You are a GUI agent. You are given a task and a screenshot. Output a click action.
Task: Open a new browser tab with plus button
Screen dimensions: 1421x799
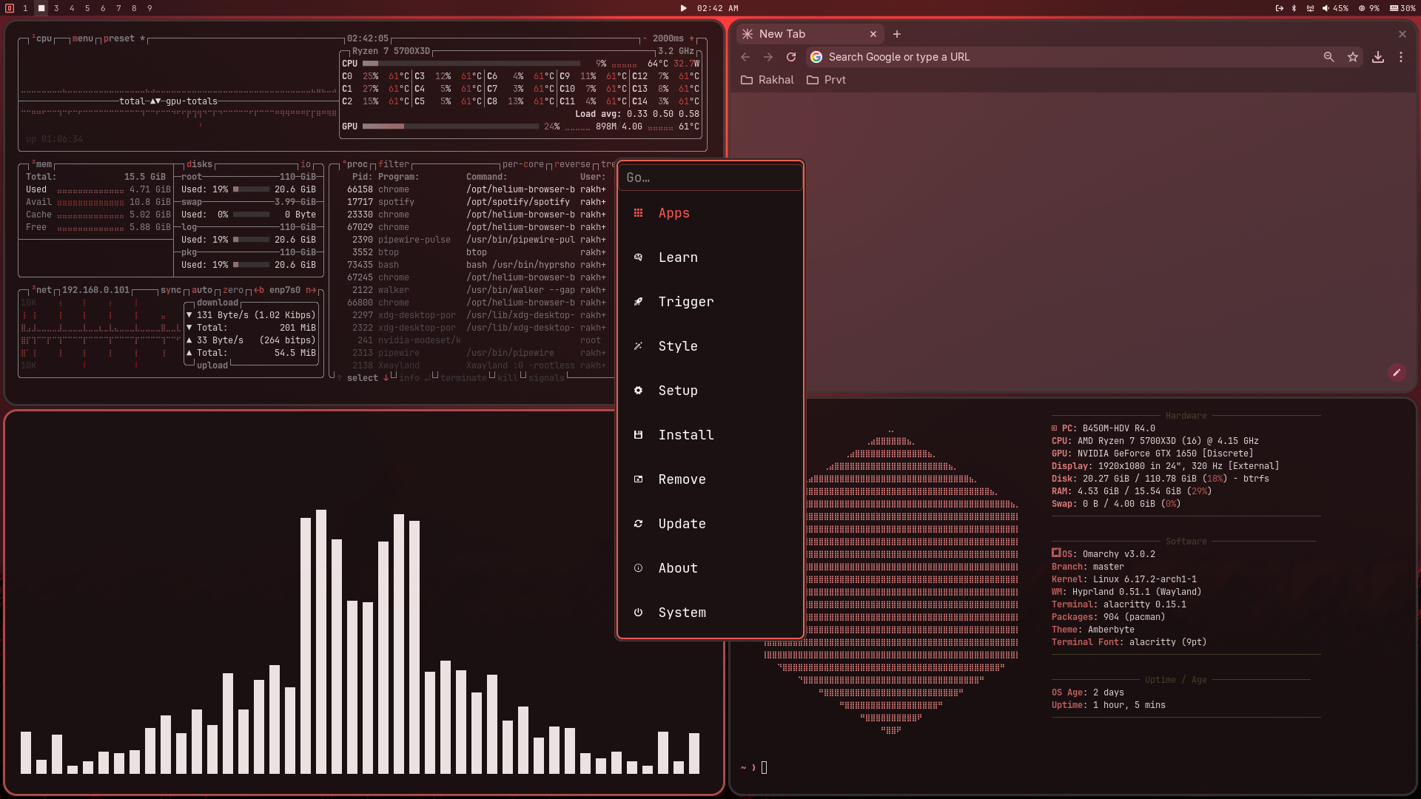tap(897, 34)
